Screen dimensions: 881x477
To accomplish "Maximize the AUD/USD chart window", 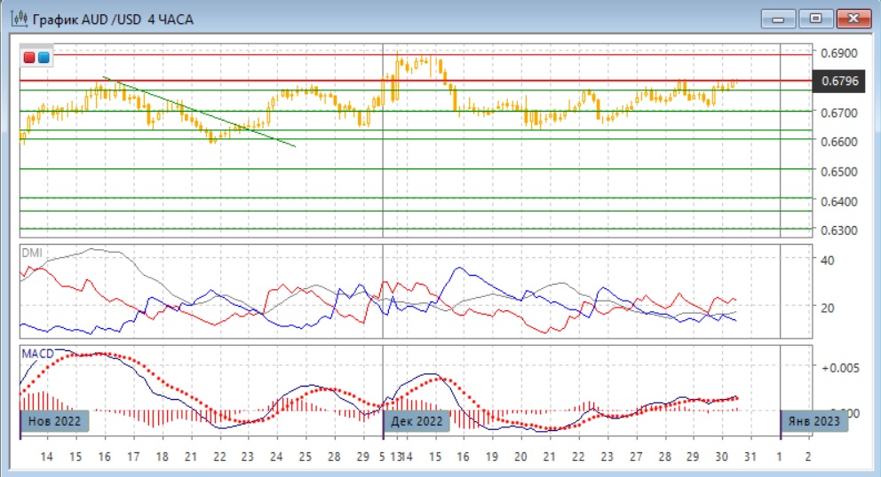I will pos(815,19).
